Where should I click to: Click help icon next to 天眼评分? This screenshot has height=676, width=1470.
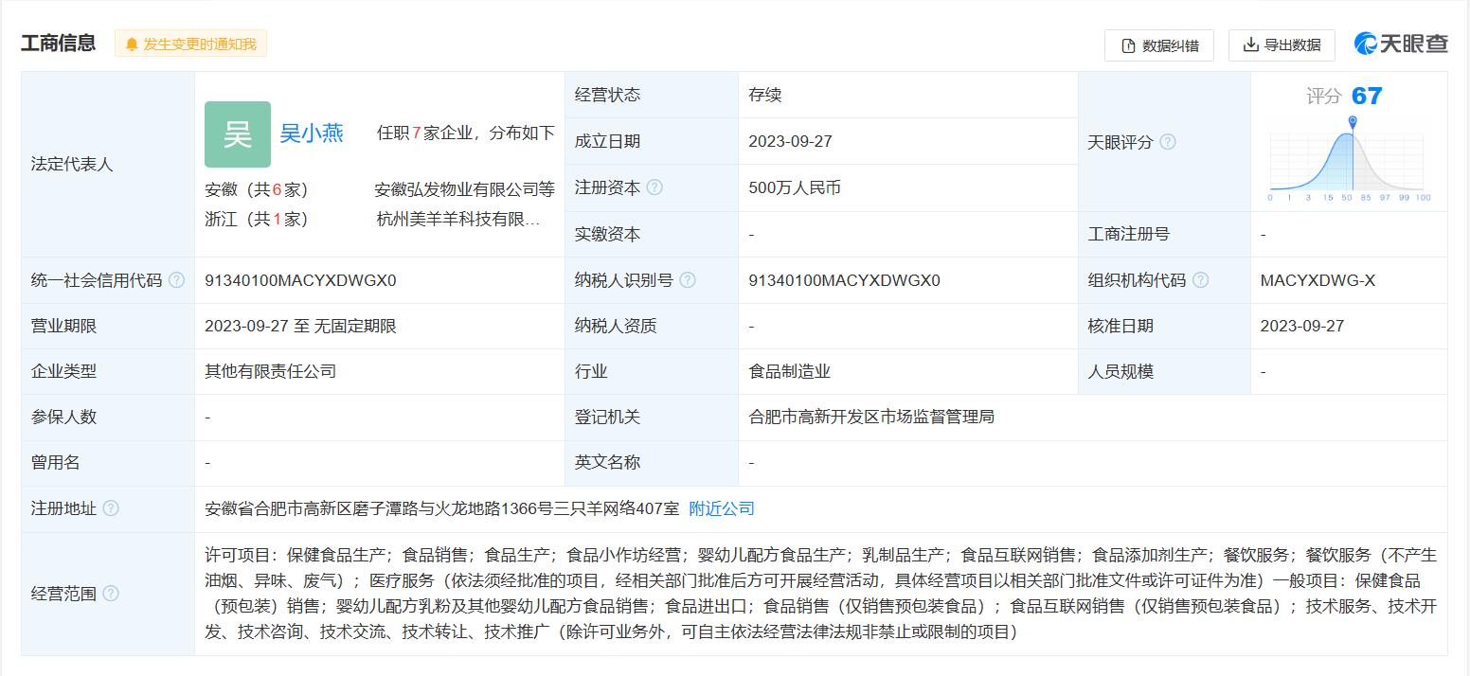[x=1168, y=142]
